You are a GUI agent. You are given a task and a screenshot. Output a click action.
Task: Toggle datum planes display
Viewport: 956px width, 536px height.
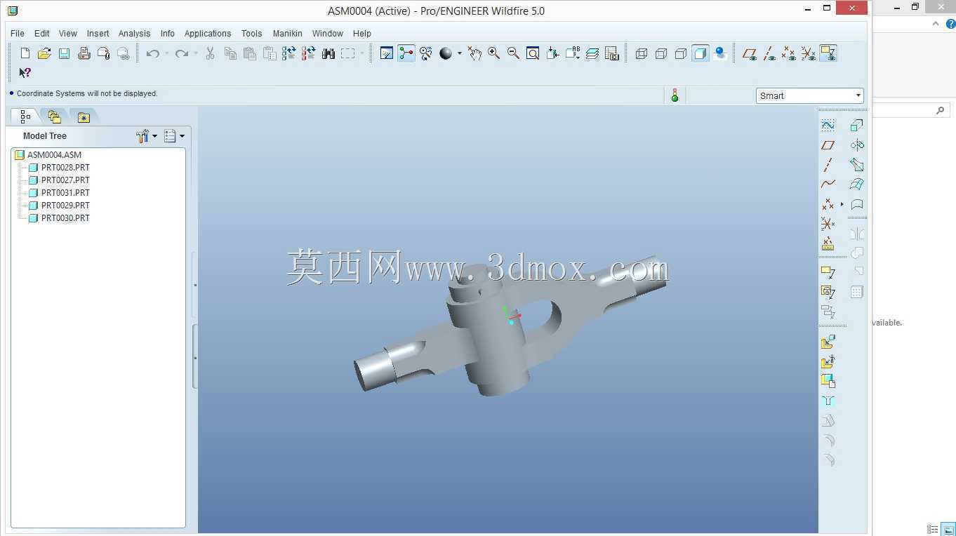(x=750, y=53)
